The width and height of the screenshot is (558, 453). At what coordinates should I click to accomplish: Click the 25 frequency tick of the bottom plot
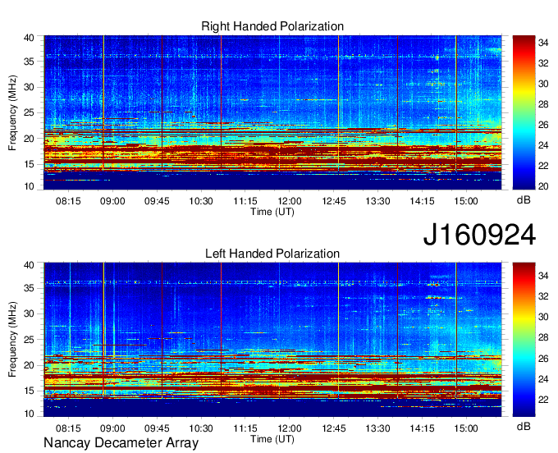click(x=30, y=340)
